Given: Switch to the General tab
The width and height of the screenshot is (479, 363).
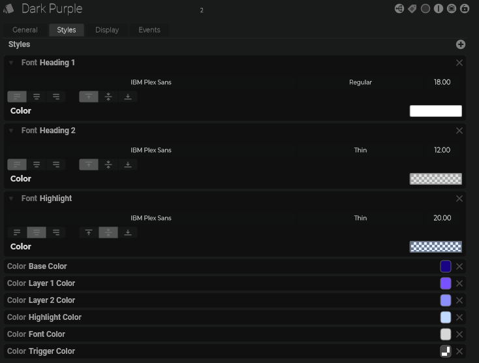Looking at the screenshot, I should pos(25,30).
